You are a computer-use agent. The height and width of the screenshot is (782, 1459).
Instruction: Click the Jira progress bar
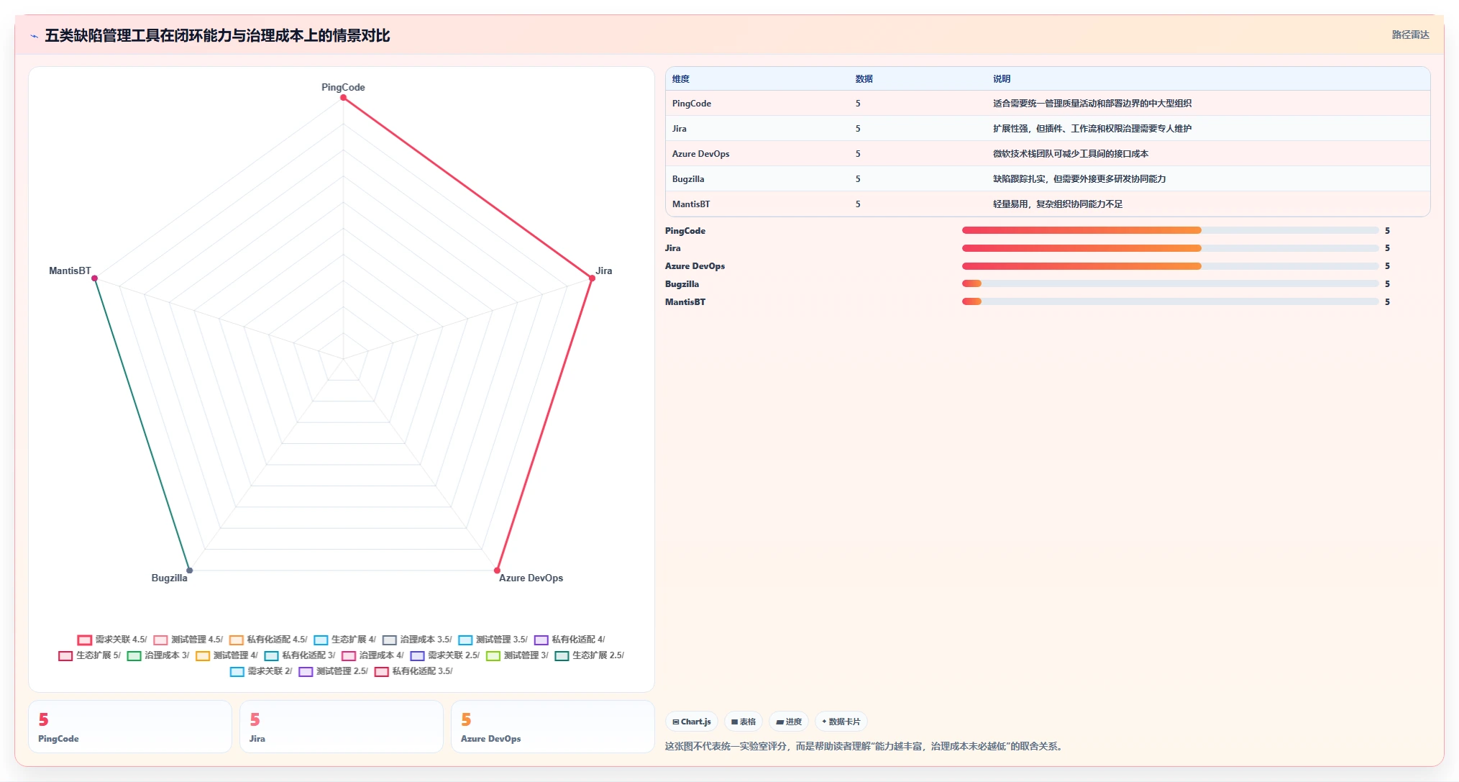(1170, 248)
